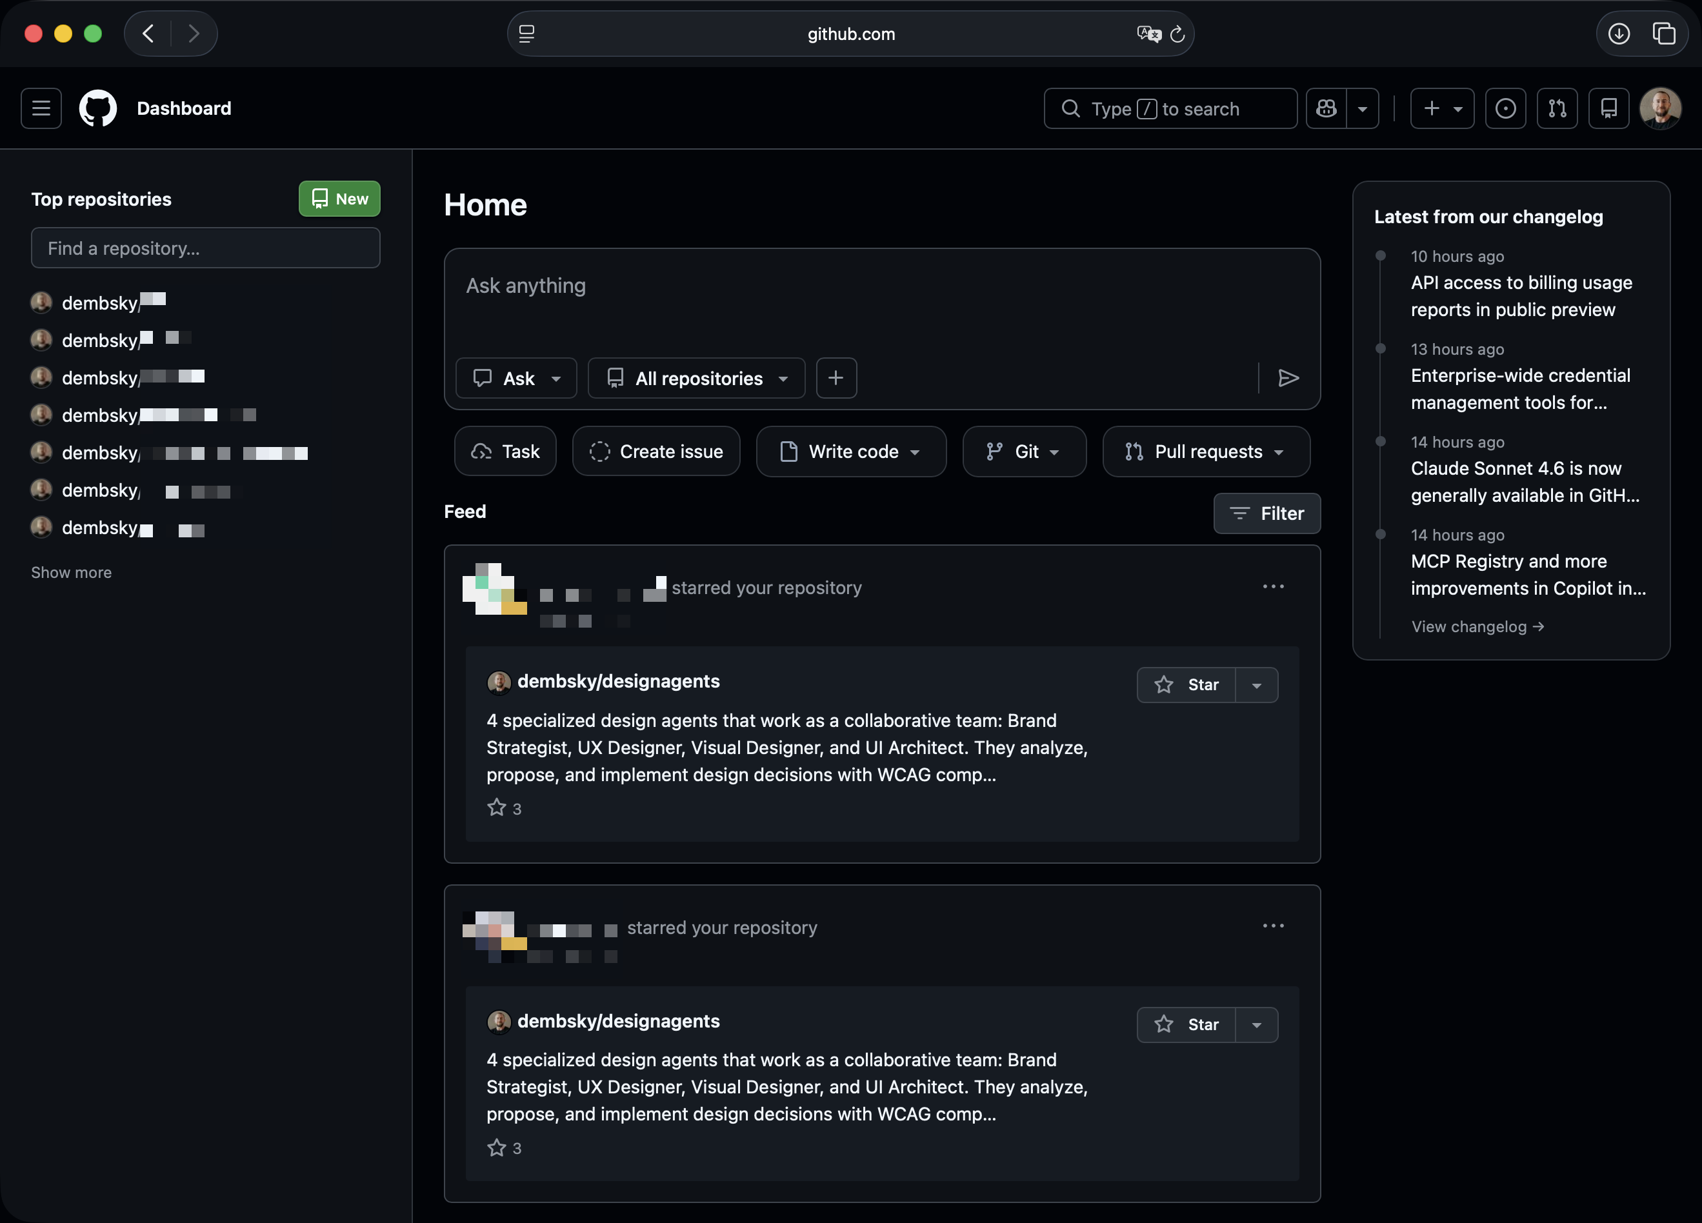The width and height of the screenshot is (1702, 1223).
Task: Open options menu on second feed item
Action: point(1273,925)
